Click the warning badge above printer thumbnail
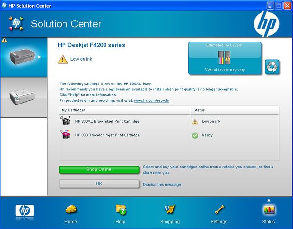The image size is (293, 229). click(x=4, y=40)
